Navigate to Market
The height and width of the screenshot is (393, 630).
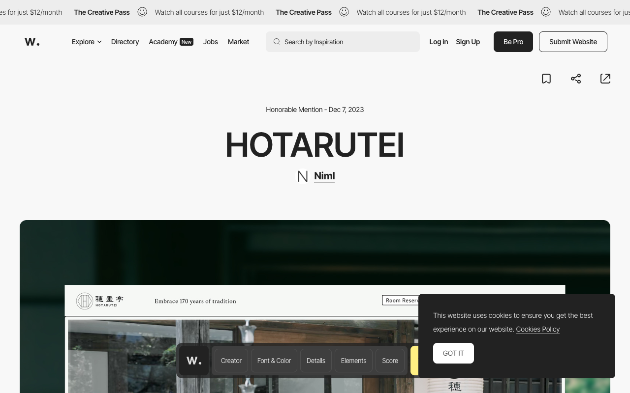[238, 42]
